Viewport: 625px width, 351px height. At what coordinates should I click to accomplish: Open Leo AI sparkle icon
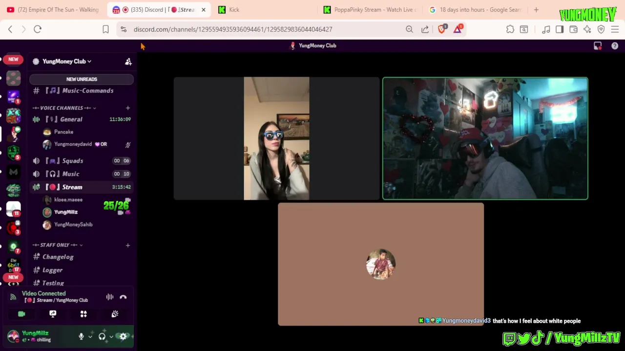(587, 29)
